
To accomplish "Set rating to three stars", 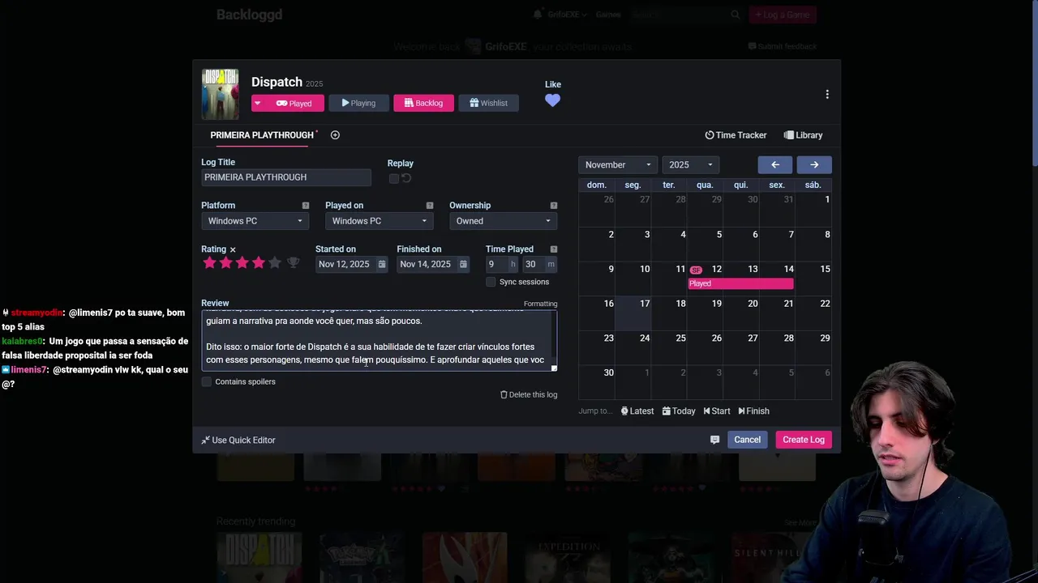I will 242,263.
